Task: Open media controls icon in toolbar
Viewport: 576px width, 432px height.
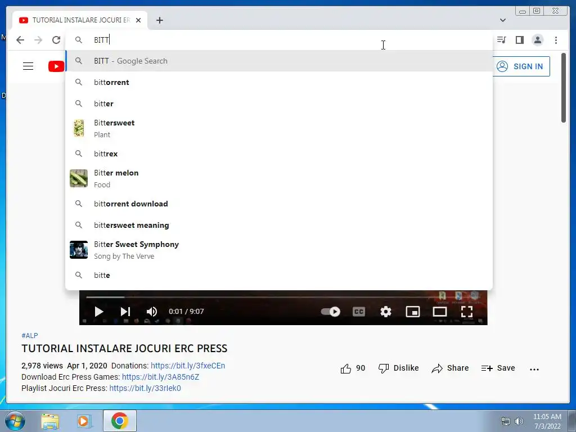Action: click(x=501, y=40)
